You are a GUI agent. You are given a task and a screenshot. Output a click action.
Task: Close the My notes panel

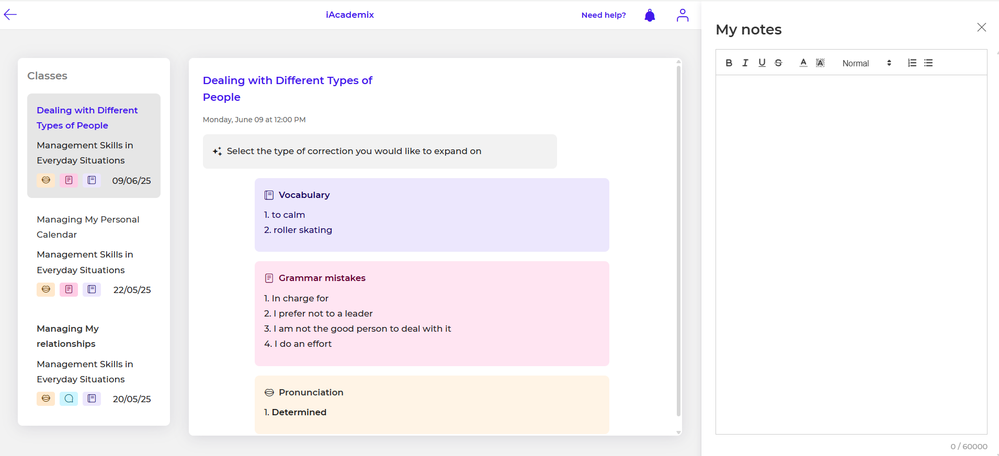point(981,28)
